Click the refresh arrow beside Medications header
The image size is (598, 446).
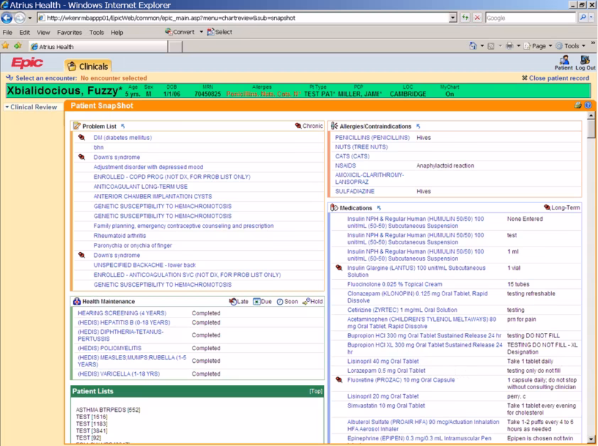(x=378, y=207)
